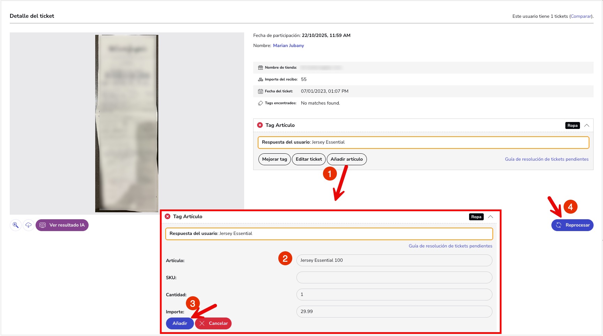The height and width of the screenshot is (336, 603).
Task: Focus the Artículo input field
Action: [x=394, y=260]
